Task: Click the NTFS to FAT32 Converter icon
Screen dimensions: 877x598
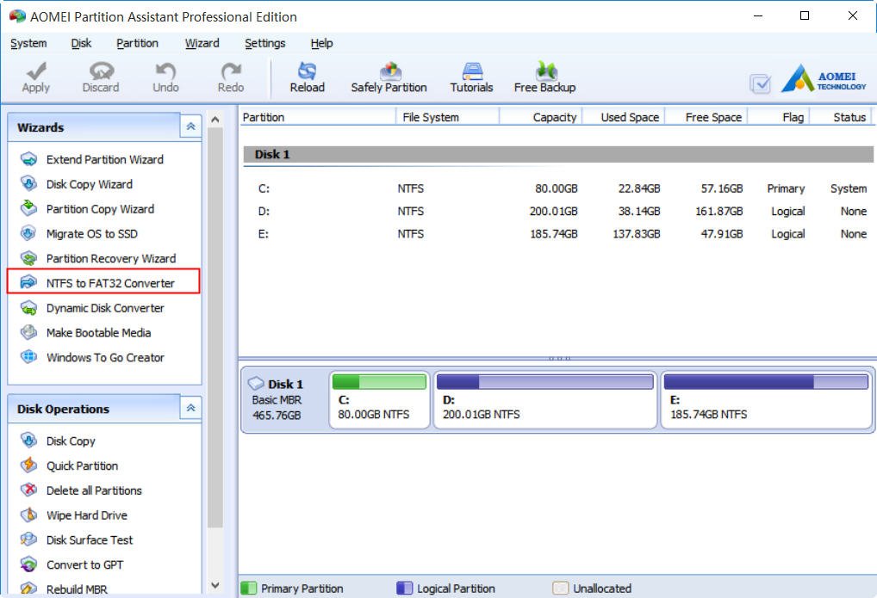Action: point(28,283)
